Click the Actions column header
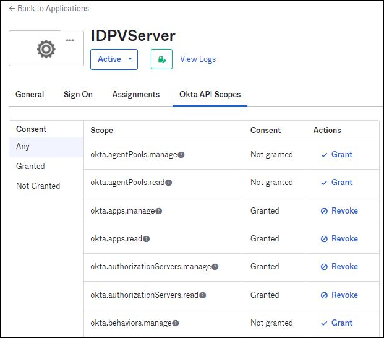This screenshot has height=338, width=384. (x=327, y=130)
